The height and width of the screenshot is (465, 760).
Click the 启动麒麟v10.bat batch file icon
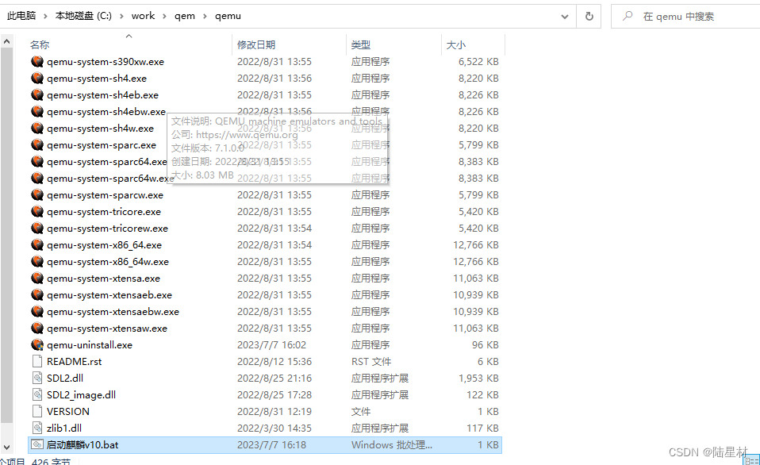click(x=37, y=444)
